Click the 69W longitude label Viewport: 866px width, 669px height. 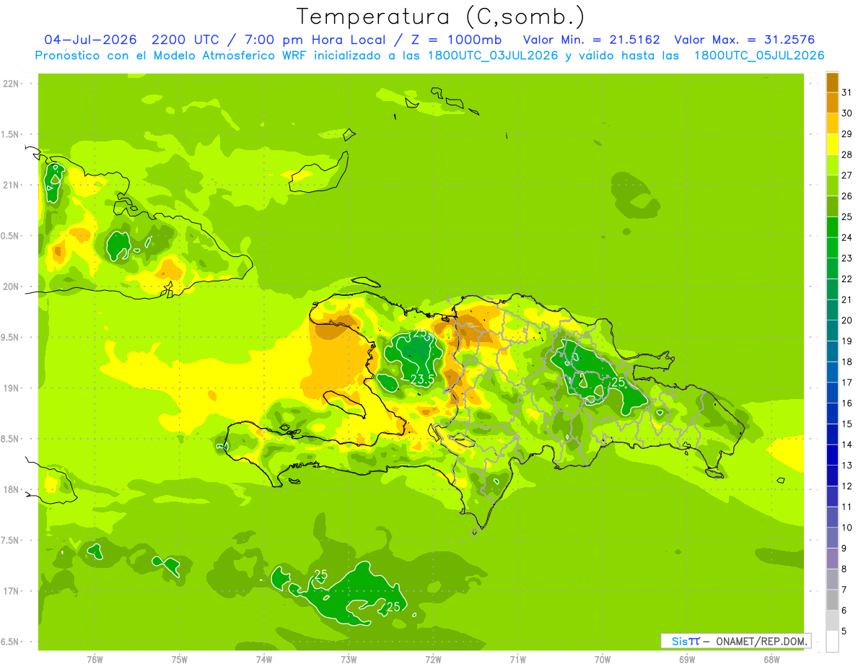pos(687,659)
